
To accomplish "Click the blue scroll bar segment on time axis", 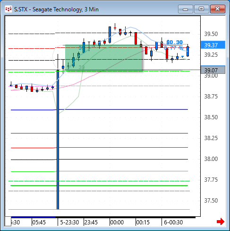I will [33, 217].
